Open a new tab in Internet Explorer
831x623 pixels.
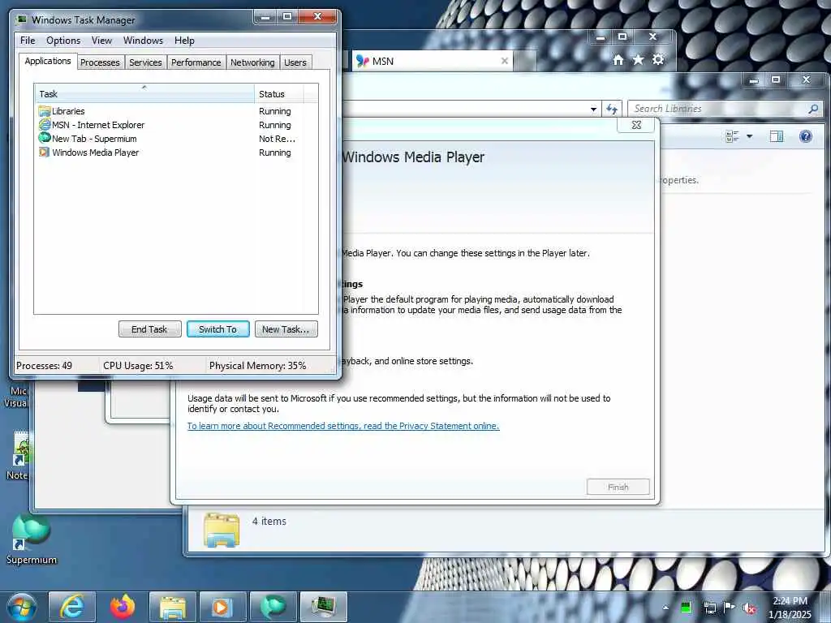point(524,62)
